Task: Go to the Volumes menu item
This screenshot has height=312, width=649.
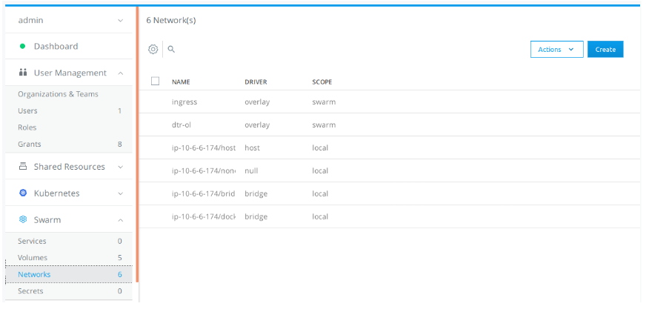Action: tap(33, 258)
